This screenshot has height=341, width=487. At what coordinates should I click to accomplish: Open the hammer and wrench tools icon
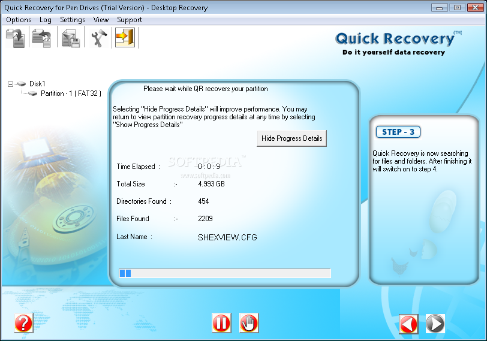pos(98,38)
